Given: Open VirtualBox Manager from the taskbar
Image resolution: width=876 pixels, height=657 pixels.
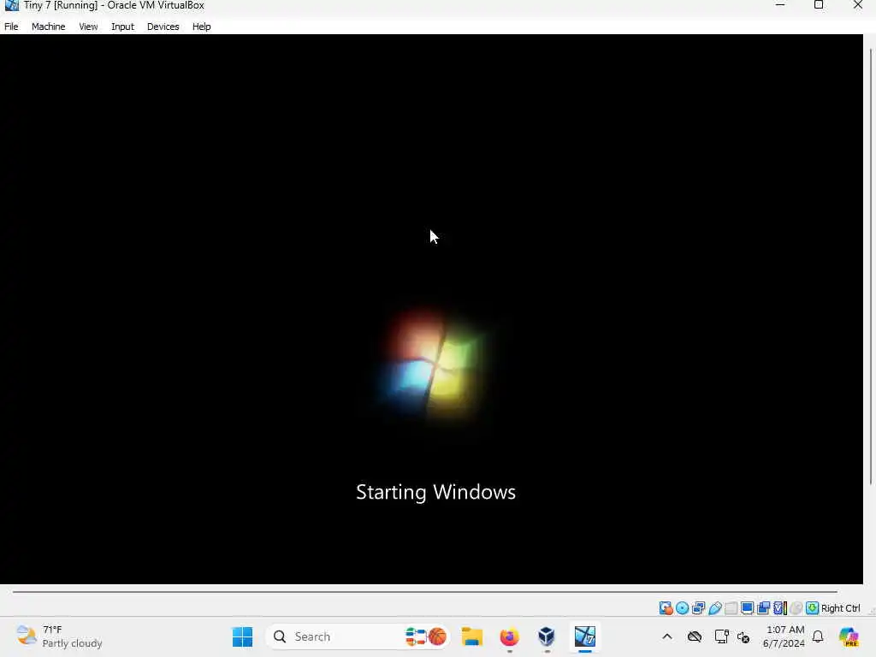Looking at the screenshot, I should (x=547, y=636).
